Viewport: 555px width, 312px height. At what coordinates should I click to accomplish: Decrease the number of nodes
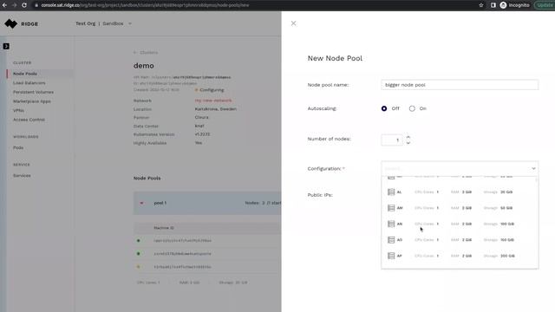pos(408,143)
